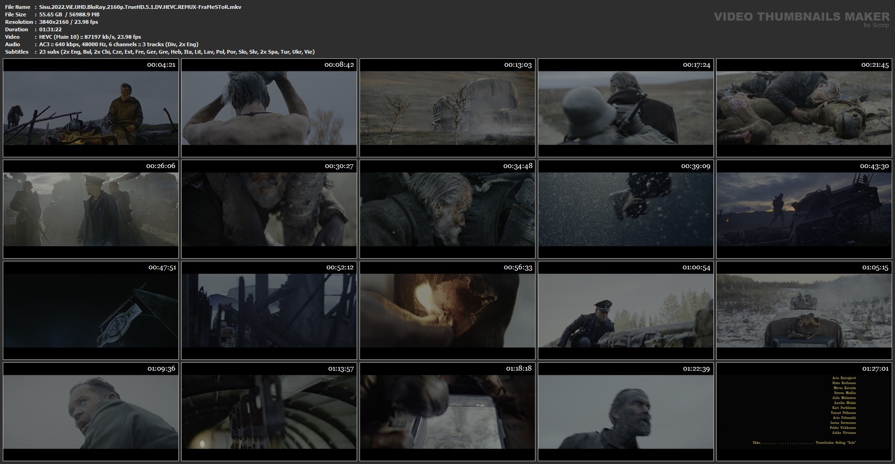
Task: Click the 00:21:45 timestamp label
Action: pos(875,65)
